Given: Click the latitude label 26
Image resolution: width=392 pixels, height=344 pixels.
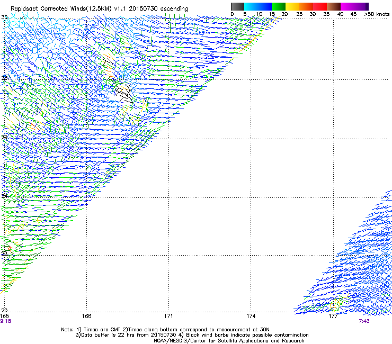Looking at the screenshot, I should [4, 138].
